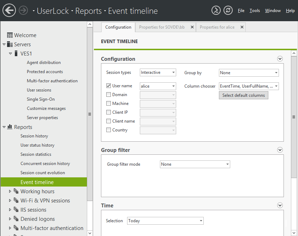
Task: Click the Working hours folder icon
Action: (16, 191)
